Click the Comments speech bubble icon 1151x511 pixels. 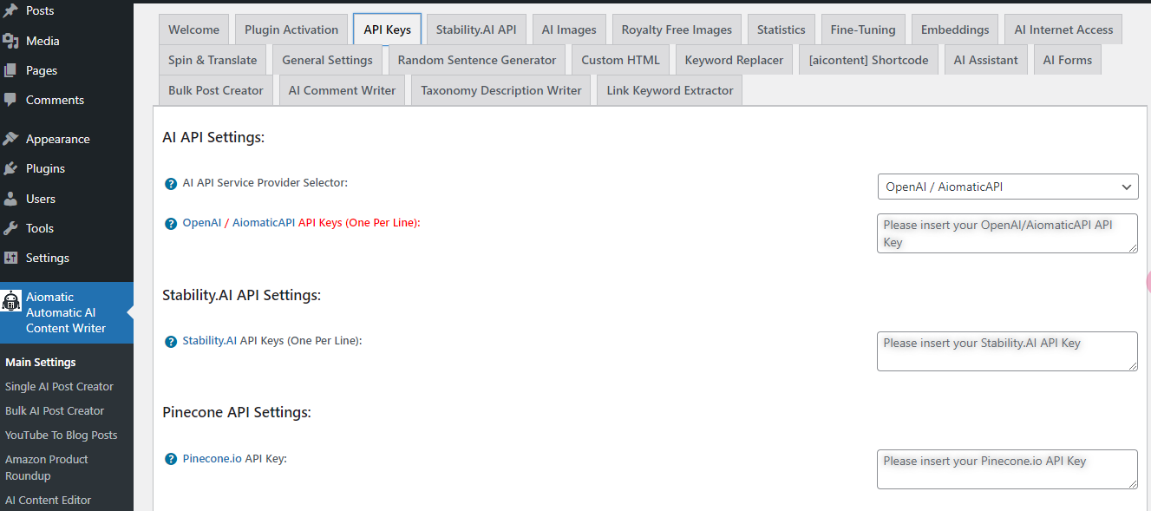(x=12, y=100)
